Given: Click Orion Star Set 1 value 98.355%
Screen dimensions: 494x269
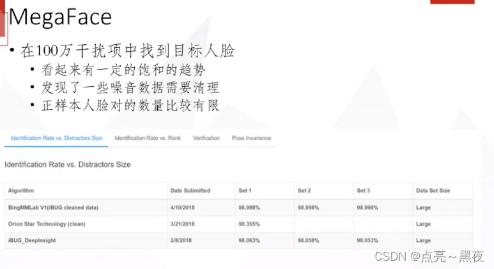Looking at the screenshot, I should coord(249,224).
